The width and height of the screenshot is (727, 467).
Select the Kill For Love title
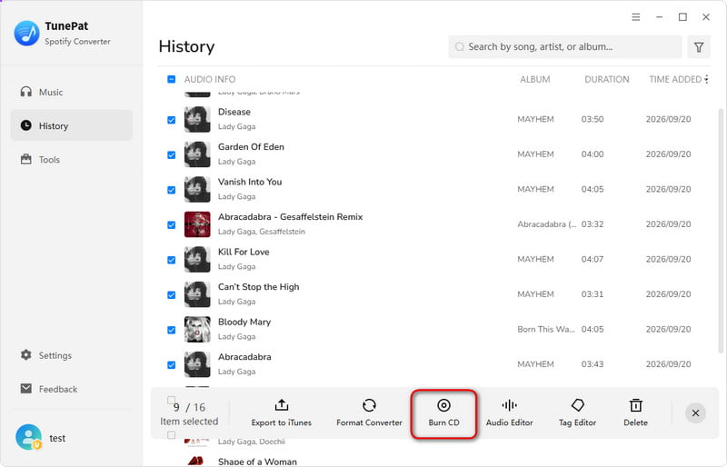244,252
